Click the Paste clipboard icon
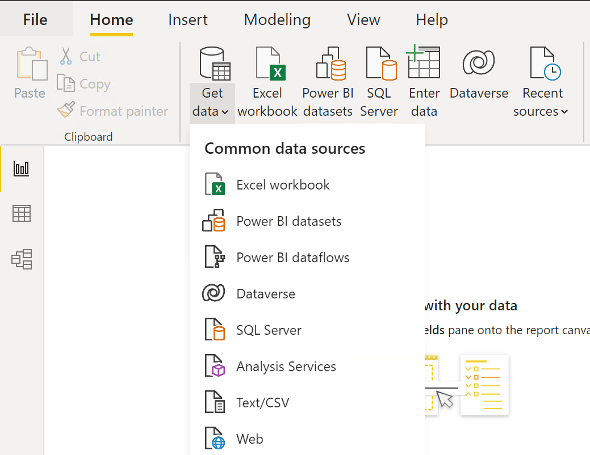The image size is (590, 455). pyautogui.click(x=32, y=64)
